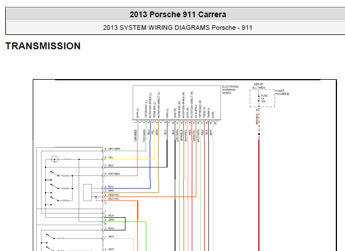The image size is (345, 251).
Task: Click the vertical "WHT/GRN" wire label under pin 16
Action: point(198,135)
